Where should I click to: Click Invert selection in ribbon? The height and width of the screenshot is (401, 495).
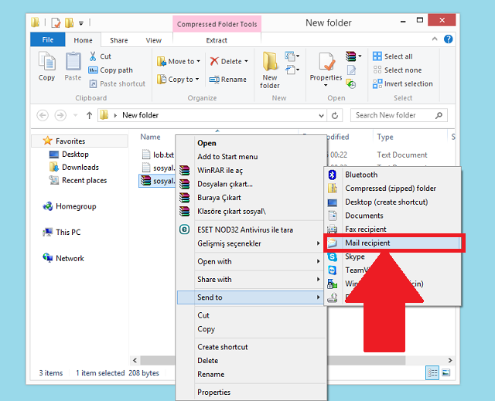402,84
